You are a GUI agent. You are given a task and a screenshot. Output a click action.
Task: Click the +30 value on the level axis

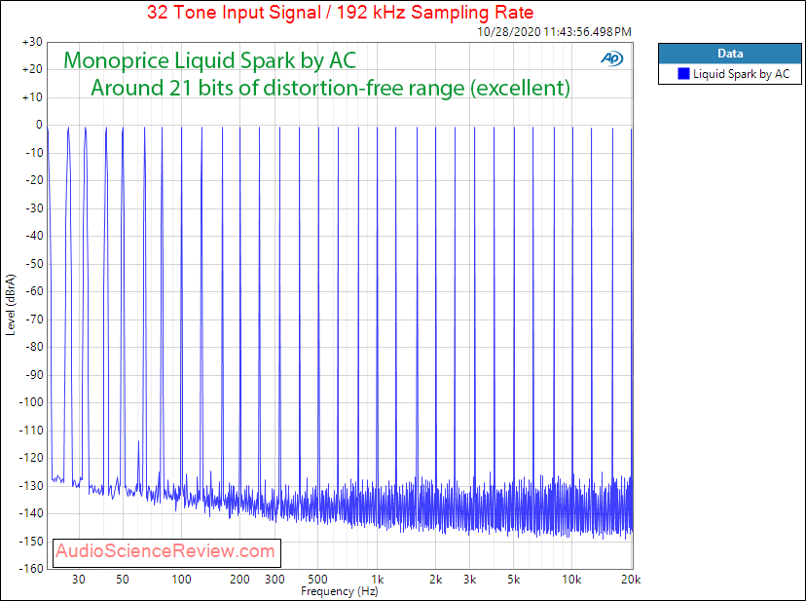pyautogui.click(x=32, y=42)
